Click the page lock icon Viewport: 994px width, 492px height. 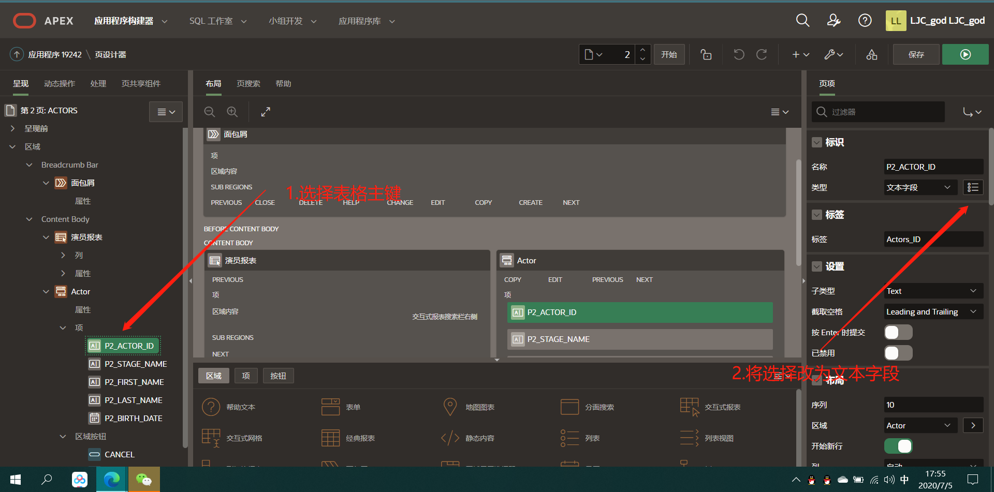click(706, 54)
